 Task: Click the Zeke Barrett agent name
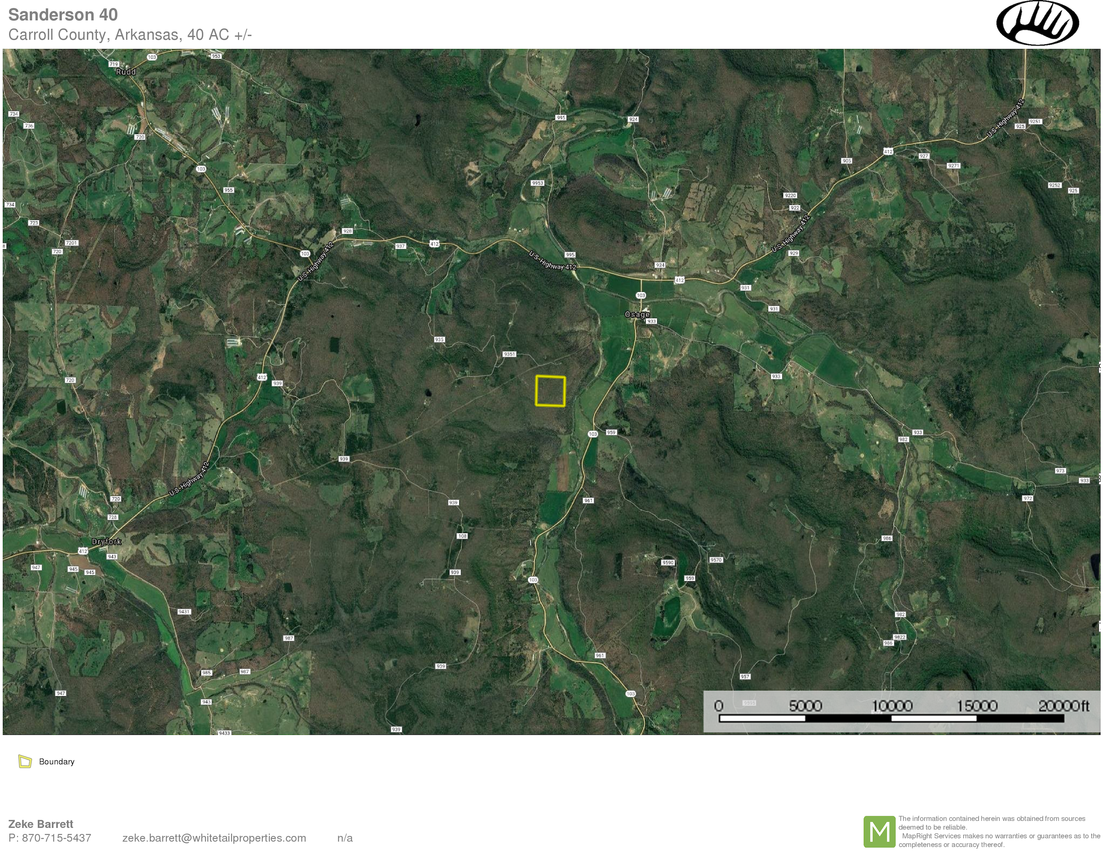pyautogui.click(x=41, y=824)
